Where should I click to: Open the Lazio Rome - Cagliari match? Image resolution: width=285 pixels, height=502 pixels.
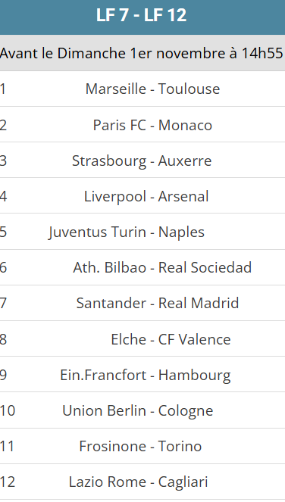click(139, 482)
